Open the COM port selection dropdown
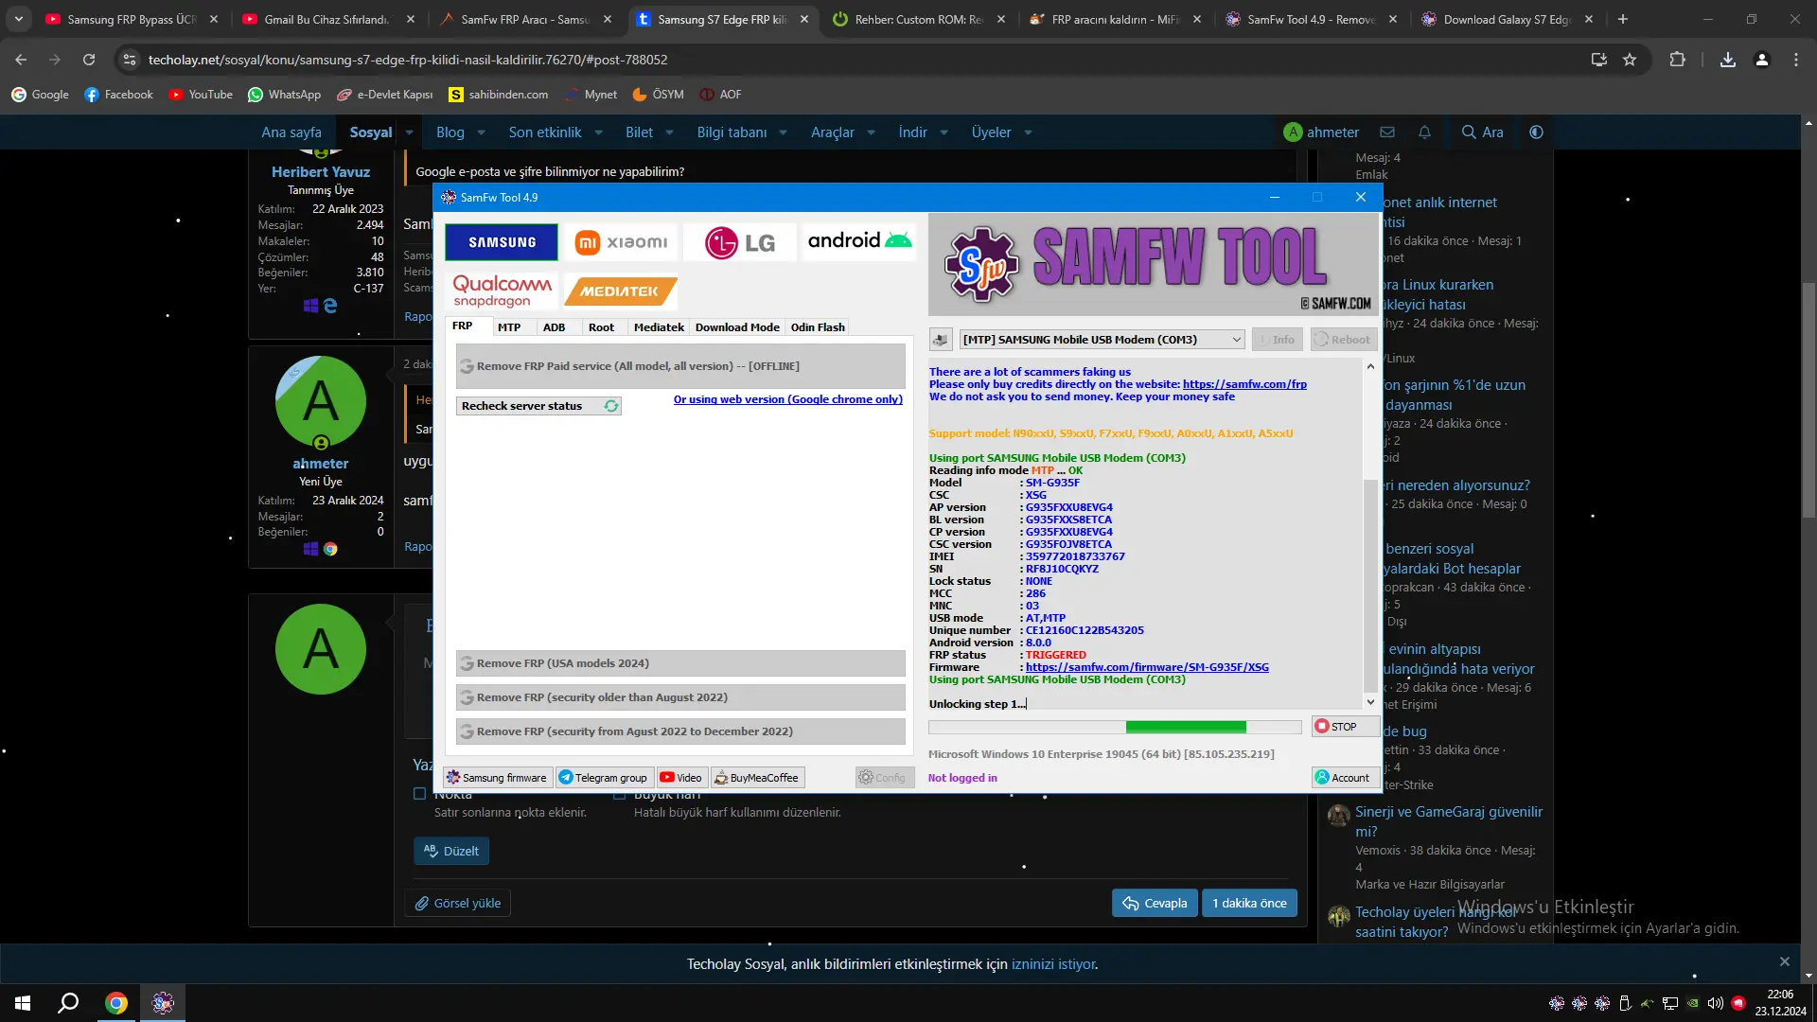This screenshot has width=1817, height=1022. click(x=1103, y=340)
